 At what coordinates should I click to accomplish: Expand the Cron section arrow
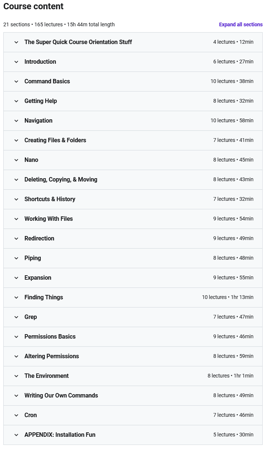16,415
